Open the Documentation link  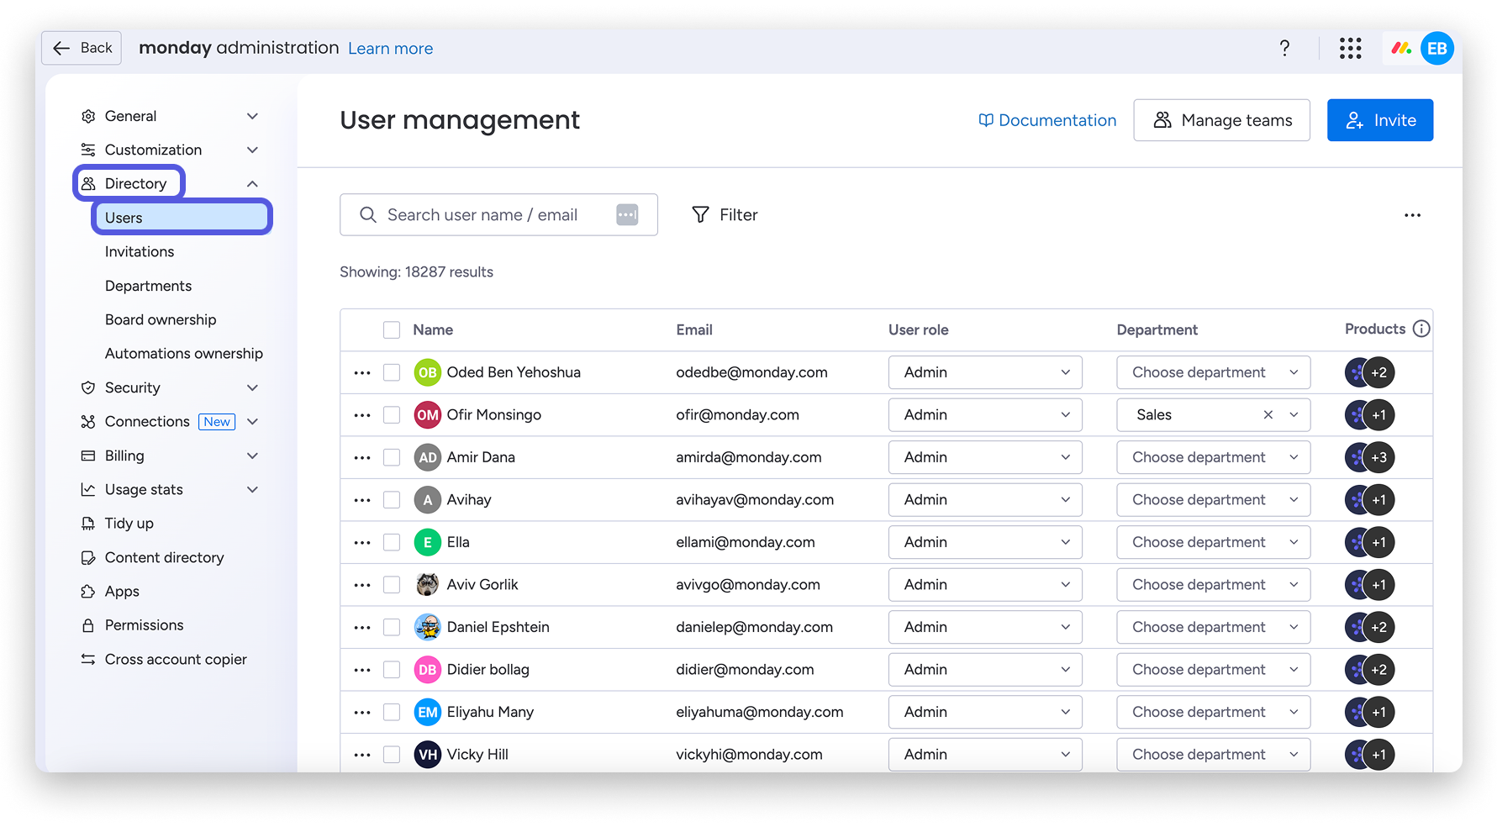[1047, 120]
